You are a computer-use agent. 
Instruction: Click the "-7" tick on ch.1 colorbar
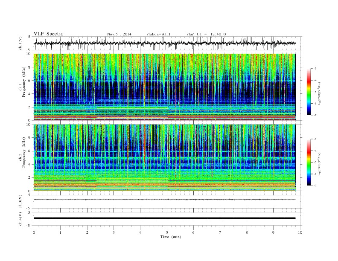pos(315,115)
